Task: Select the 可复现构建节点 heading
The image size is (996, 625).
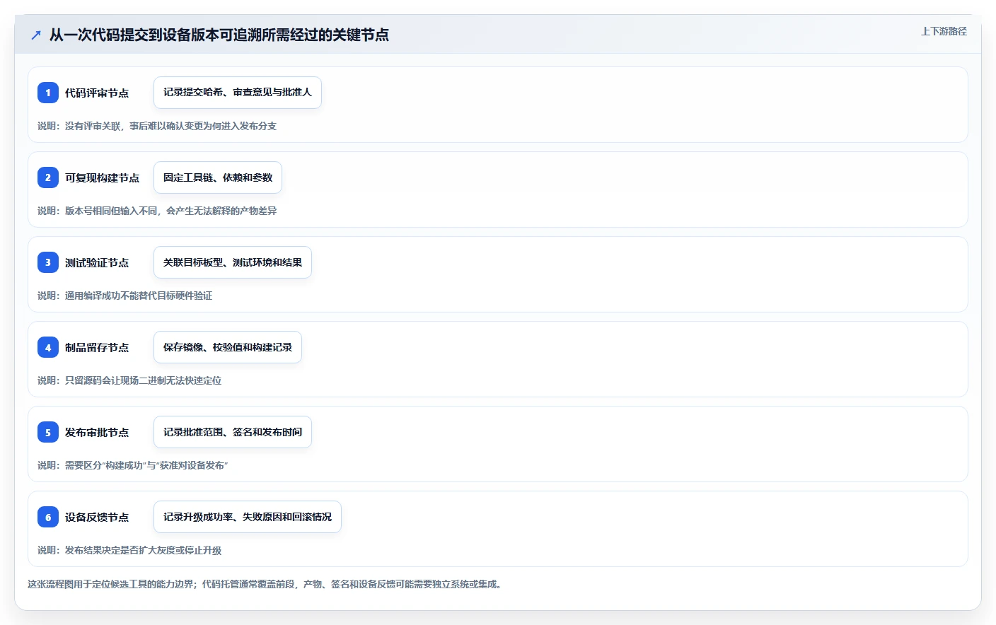Action: coord(103,177)
